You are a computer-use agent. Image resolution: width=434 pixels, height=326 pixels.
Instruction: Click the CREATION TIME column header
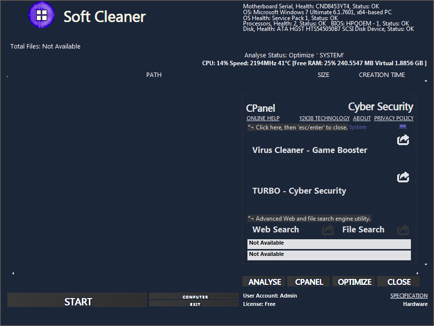click(x=382, y=75)
